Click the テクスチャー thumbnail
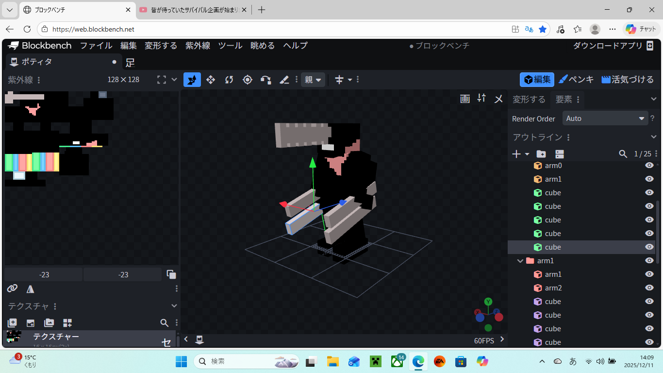663x373 pixels. (x=13, y=336)
